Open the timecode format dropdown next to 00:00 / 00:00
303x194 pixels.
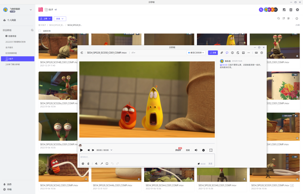click(x=111, y=150)
